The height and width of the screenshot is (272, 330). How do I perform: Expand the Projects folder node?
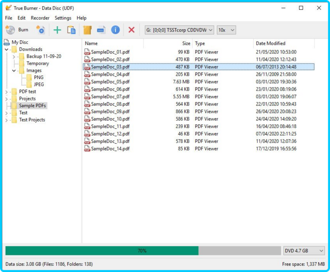pos(7,99)
